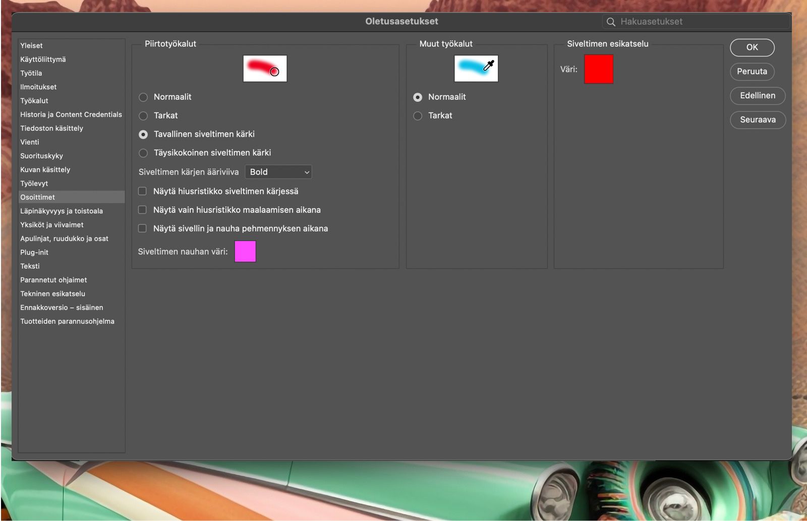Select Tarkat under Muut työkalut

(x=418, y=116)
